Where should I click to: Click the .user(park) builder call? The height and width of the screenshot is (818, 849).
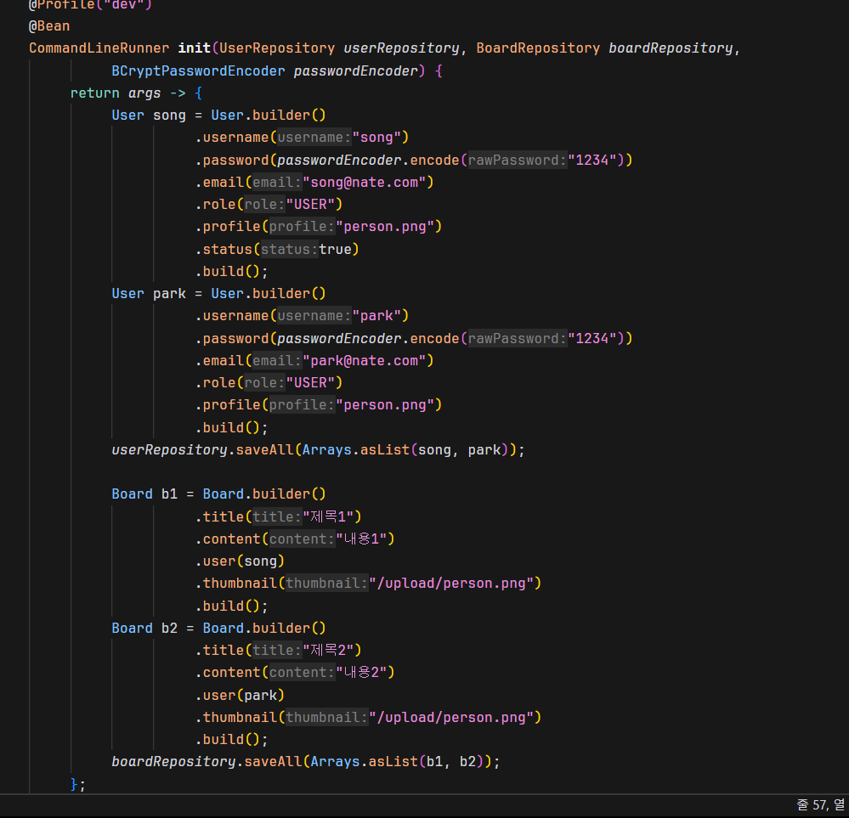coord(240,695)
